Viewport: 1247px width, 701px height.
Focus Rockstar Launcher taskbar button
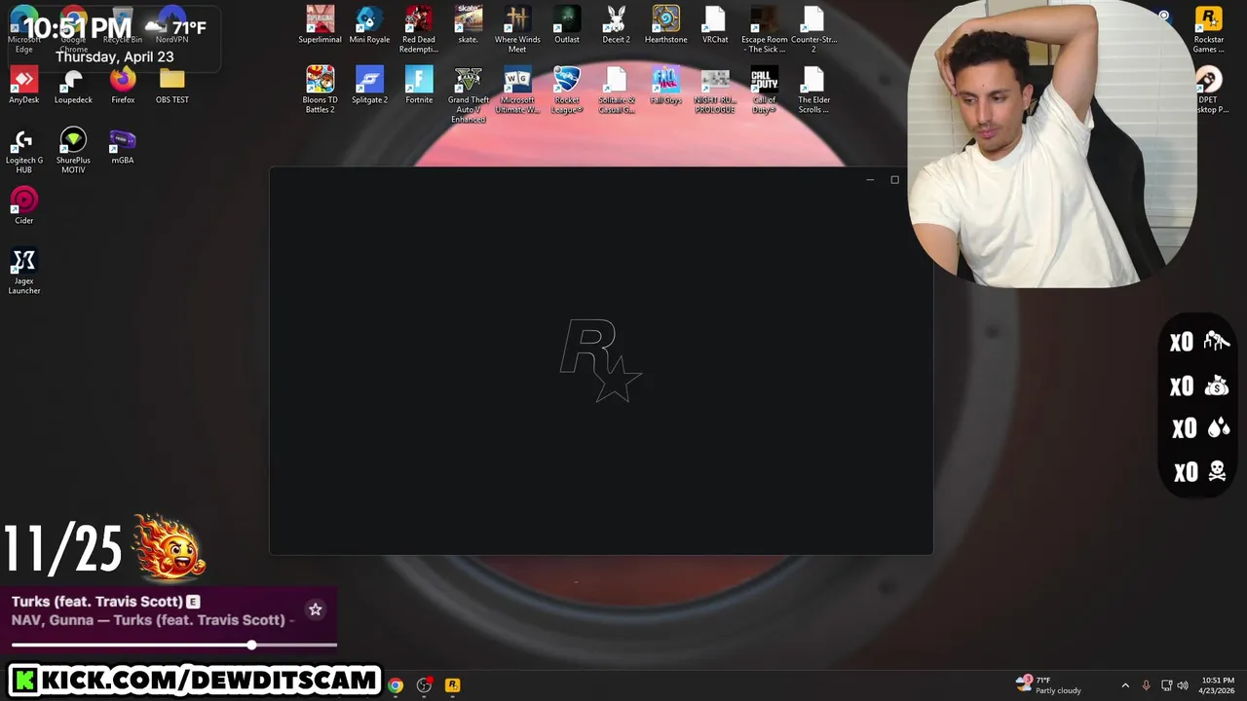[452, 685]
